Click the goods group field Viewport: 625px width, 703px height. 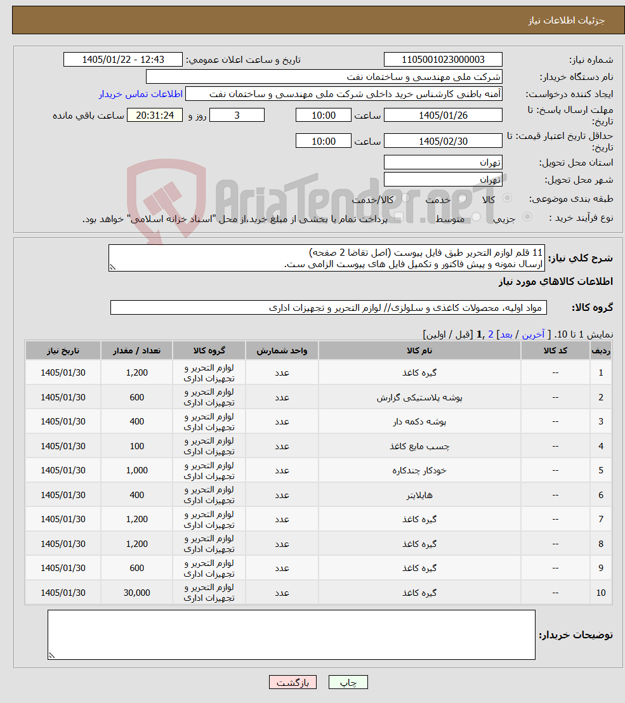click(328, 308)
